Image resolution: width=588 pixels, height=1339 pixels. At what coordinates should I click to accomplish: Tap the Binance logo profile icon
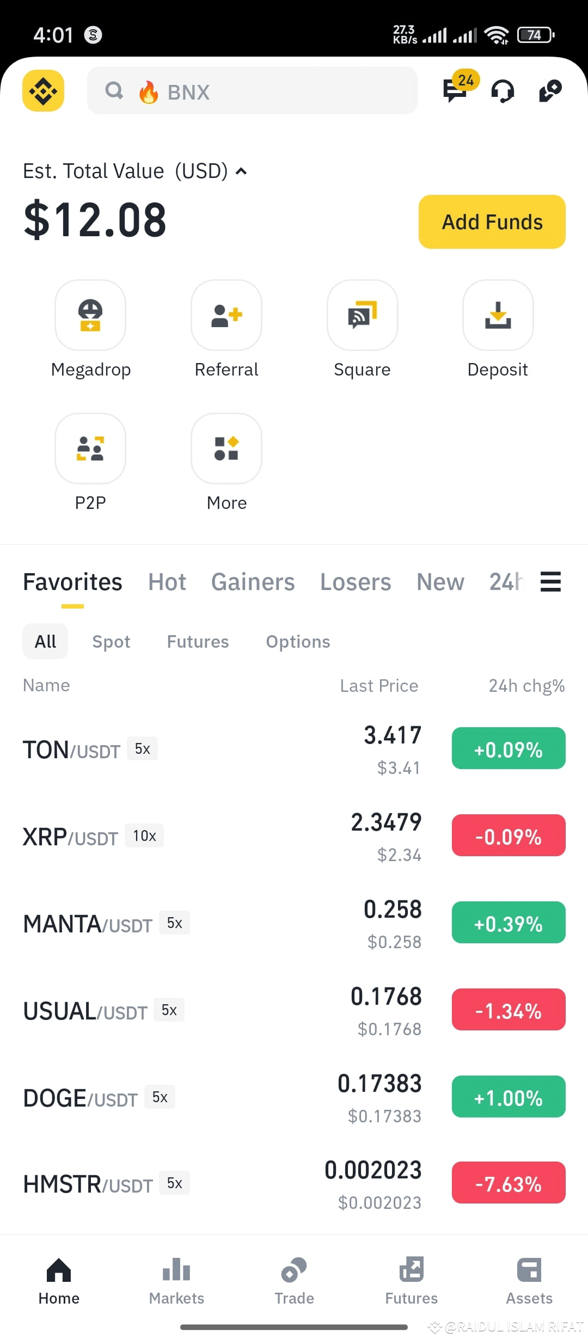tap(43, 90)
